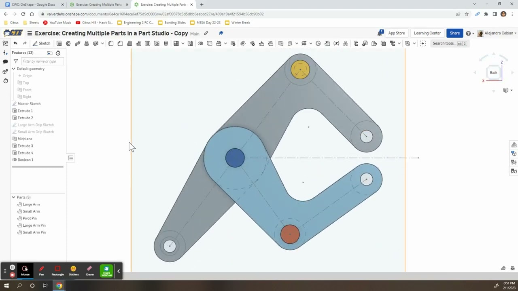Switch to CWC: OnShape Google Docs tab
Screen dimensions: 518x291
(34, 4)
